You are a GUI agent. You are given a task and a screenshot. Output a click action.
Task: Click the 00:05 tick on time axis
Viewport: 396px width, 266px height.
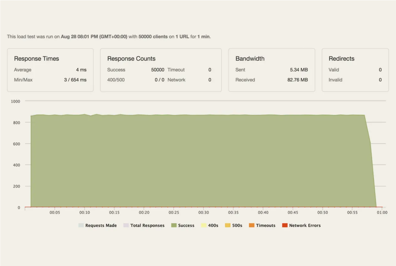coord(55,213)
